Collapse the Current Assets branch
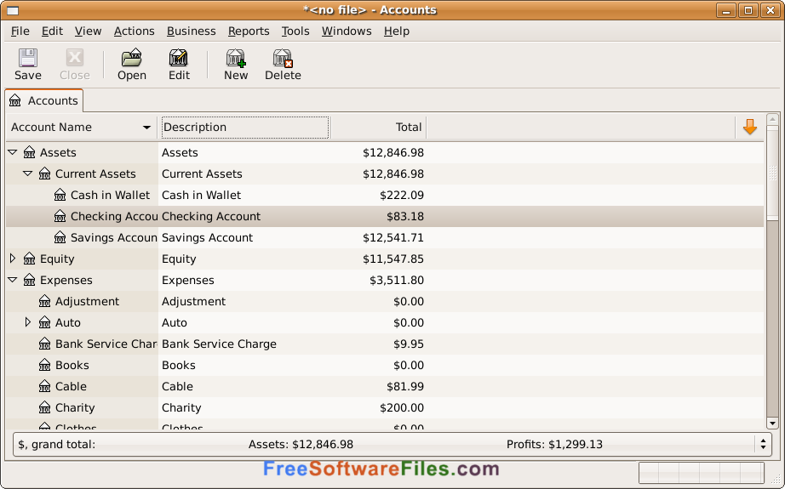 pyautogui.click(x=28, y=173)
